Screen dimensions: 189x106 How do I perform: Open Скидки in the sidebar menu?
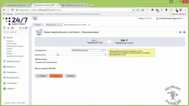click(x=9, y=54)
